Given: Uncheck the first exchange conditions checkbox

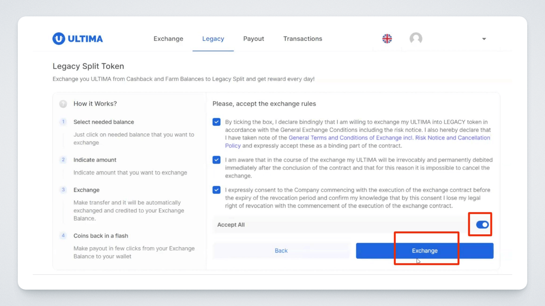Looking at the screenshot, I should pos(216,122).
